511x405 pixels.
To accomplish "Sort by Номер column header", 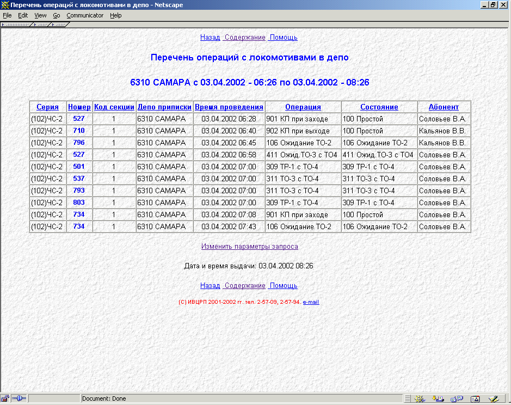I will coord(79,107).
